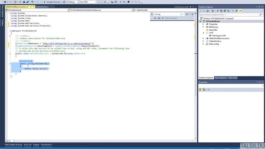The height and width of the screenshot is (149, 265).
Task: Click Pending Changes Filter icon in Solution Explorer
Action: 212,11
